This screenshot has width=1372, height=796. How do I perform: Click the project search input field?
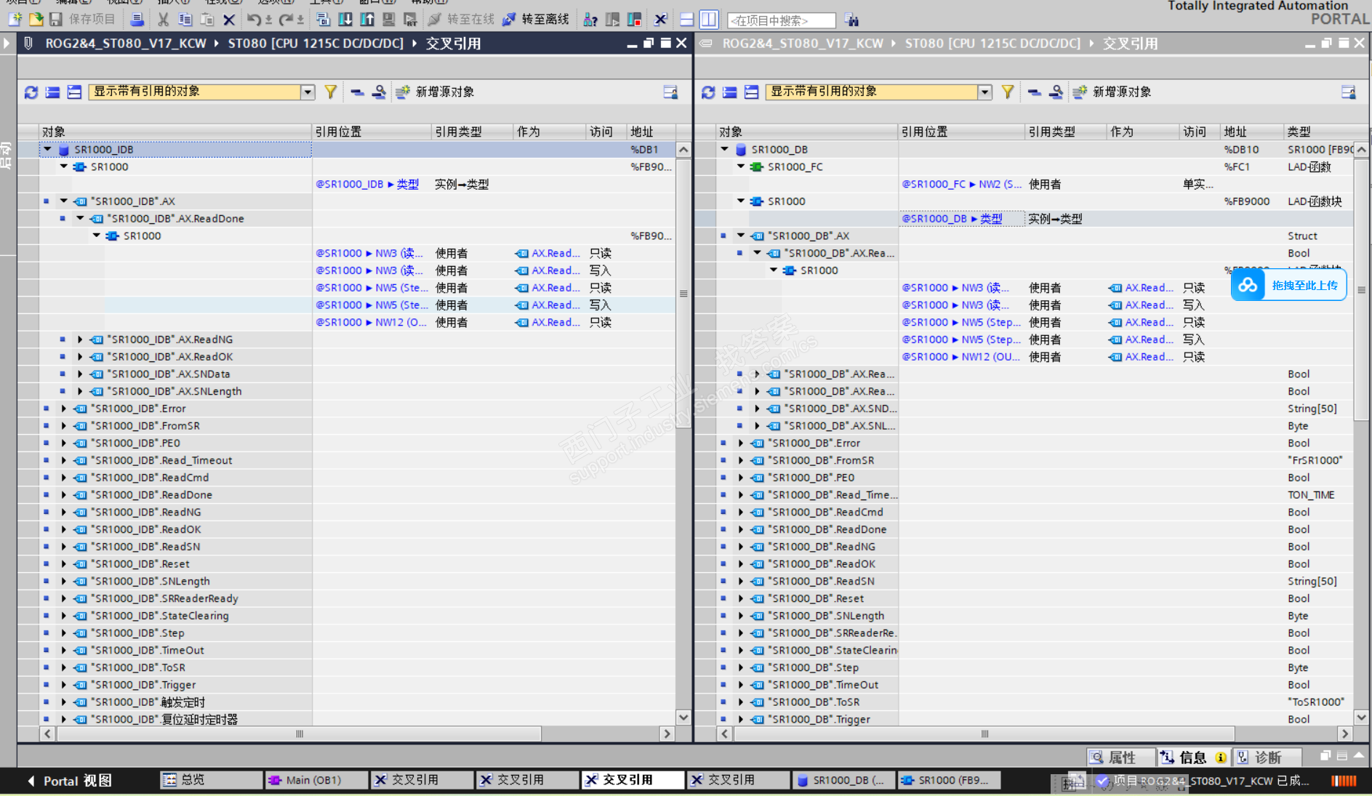click(782, 20)
